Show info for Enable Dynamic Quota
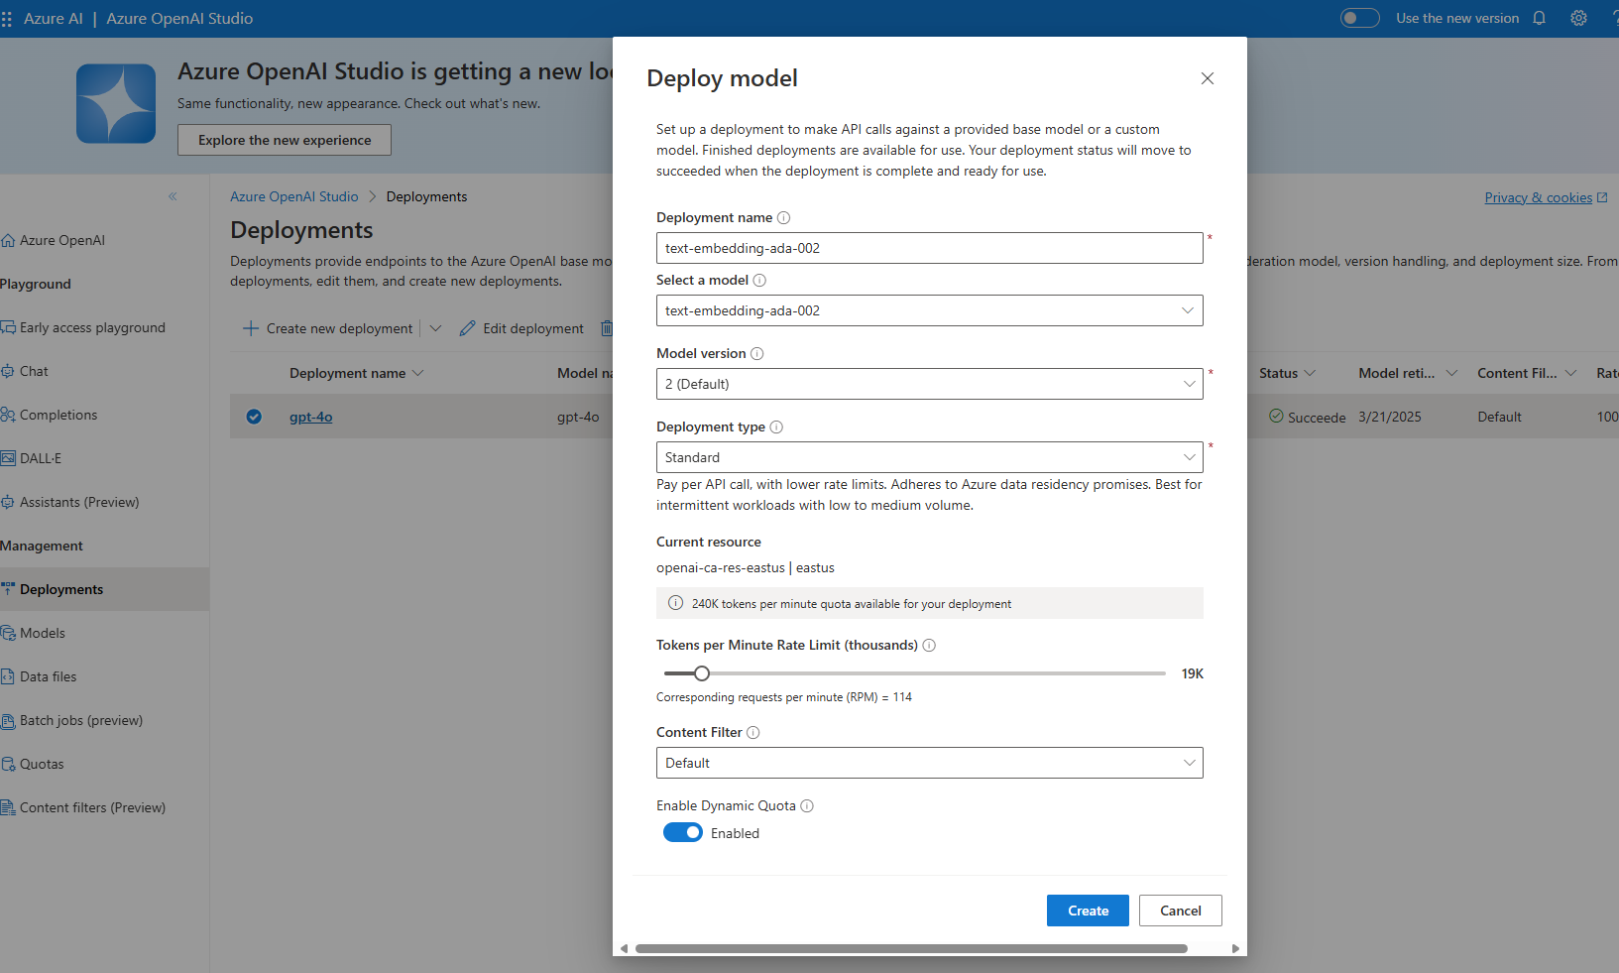 (x=807, y=805)
